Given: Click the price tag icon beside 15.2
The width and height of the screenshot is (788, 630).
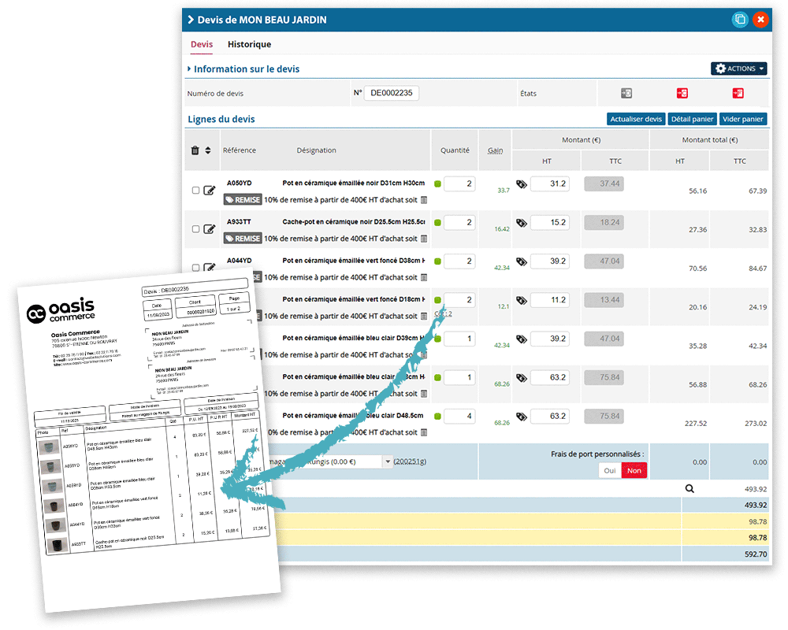Looking at the screenshot, I should click(522, 223).
